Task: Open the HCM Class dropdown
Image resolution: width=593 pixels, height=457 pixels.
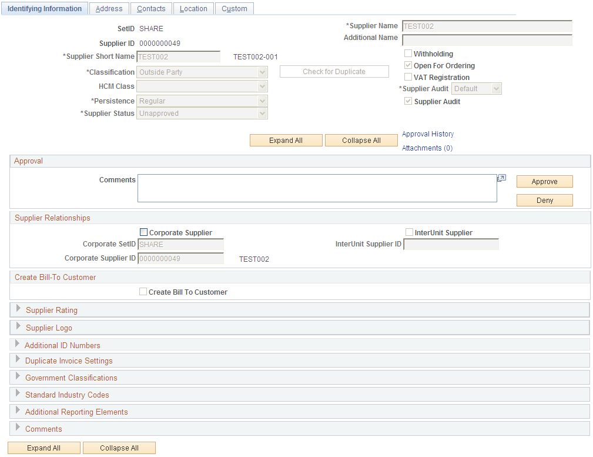Action: click(263, 86)
